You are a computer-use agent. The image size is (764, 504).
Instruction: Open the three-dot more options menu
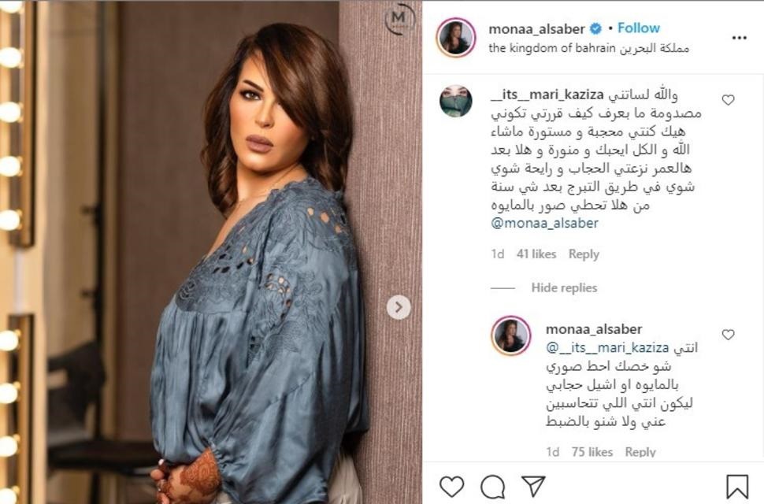739,38
